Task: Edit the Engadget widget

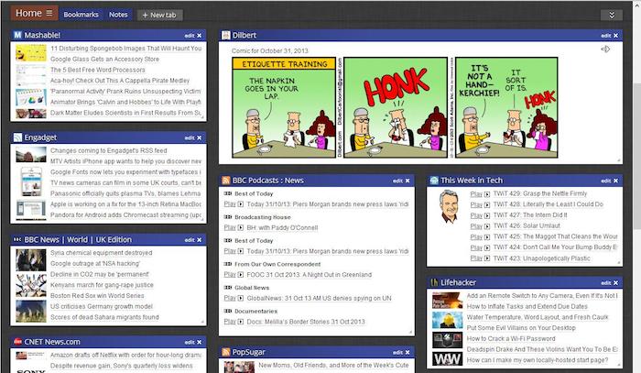Action: coord(190,137)
